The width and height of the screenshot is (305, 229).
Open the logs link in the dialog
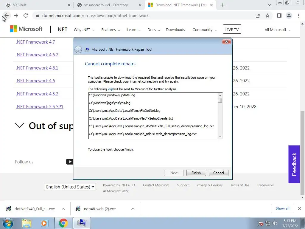pos(111,89)
